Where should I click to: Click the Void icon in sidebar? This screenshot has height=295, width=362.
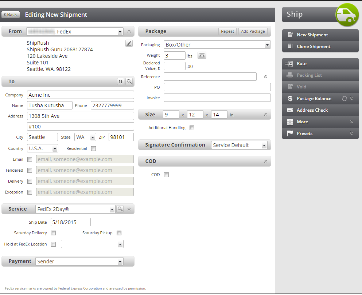(290, 87)
